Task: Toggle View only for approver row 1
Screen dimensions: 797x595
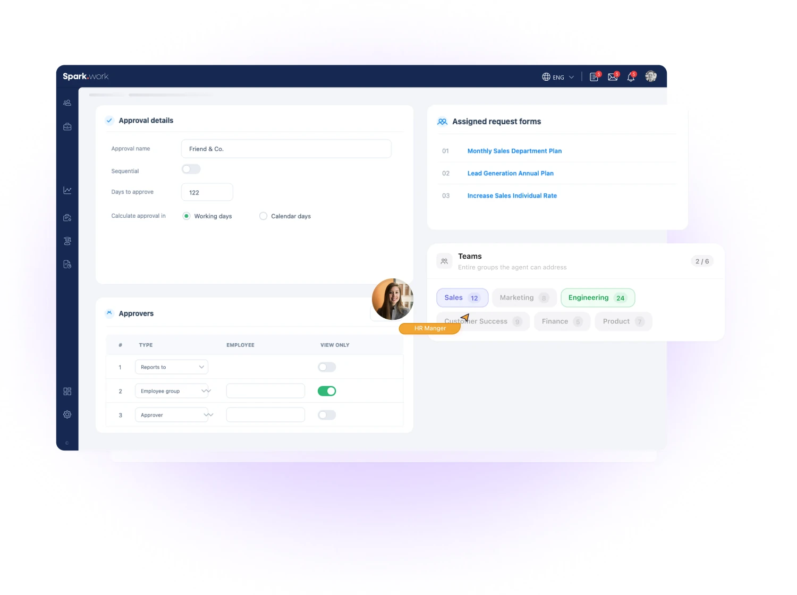Action: 327,367
